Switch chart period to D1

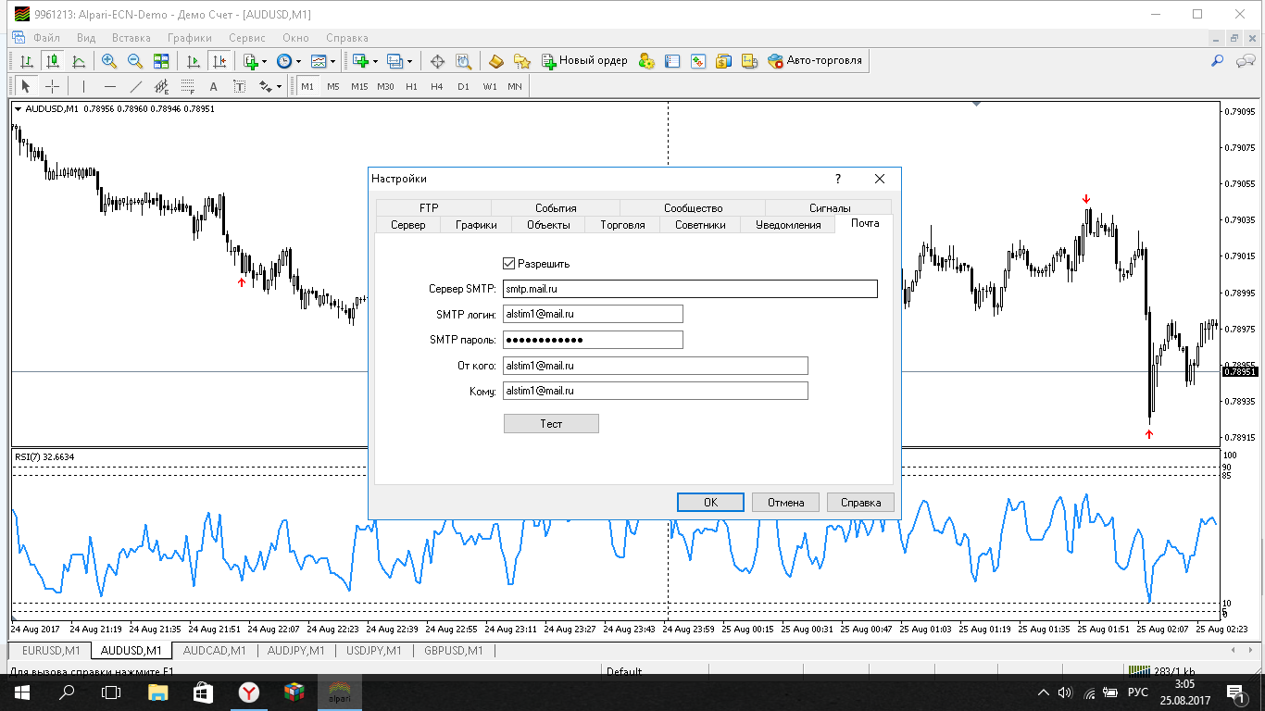point(464,86)
